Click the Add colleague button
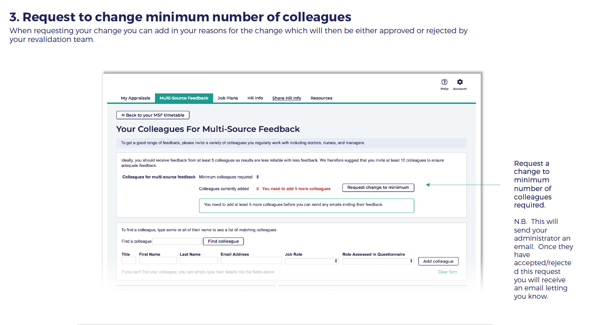The width and height of the screenshot is (597, 325). pyautogui.click(x=438, y=261)
